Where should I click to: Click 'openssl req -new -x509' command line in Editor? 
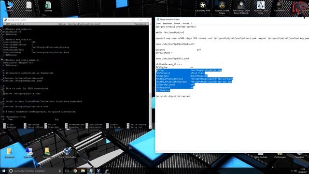point(232,38)
